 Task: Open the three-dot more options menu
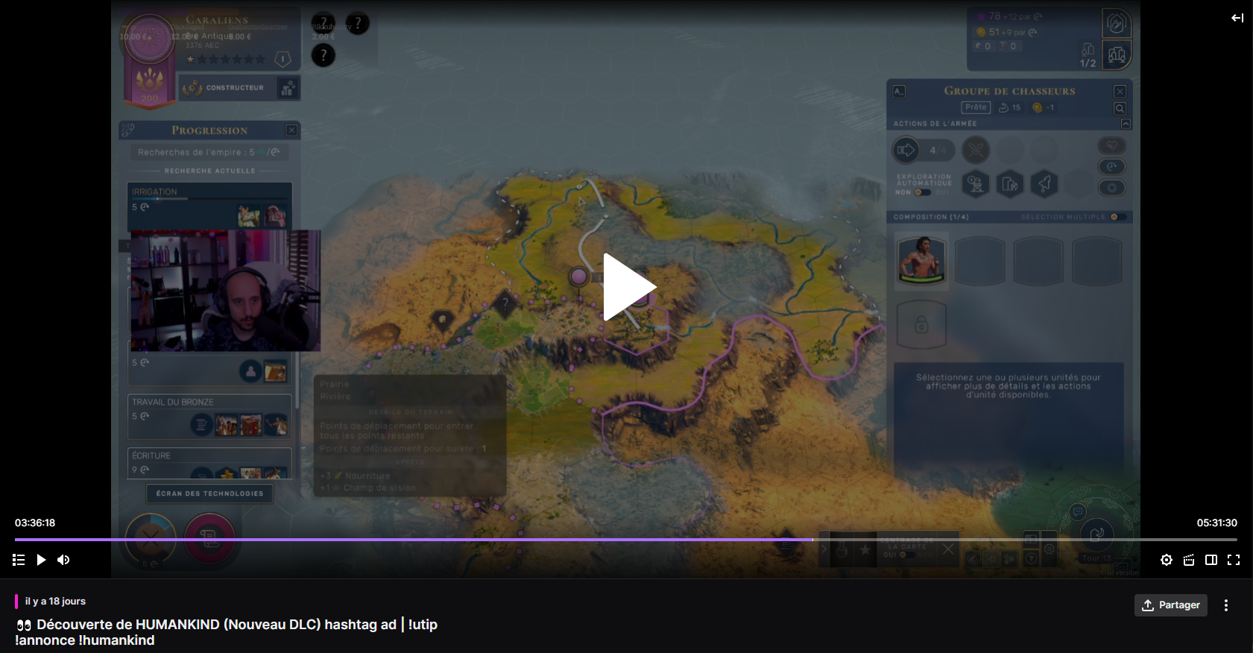(x=1226, y=605)
